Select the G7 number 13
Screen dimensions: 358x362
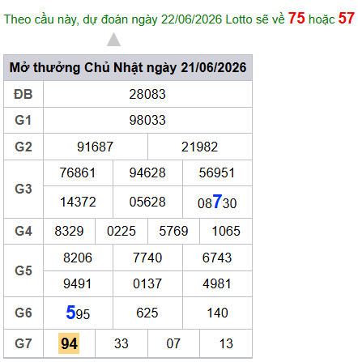226,343
